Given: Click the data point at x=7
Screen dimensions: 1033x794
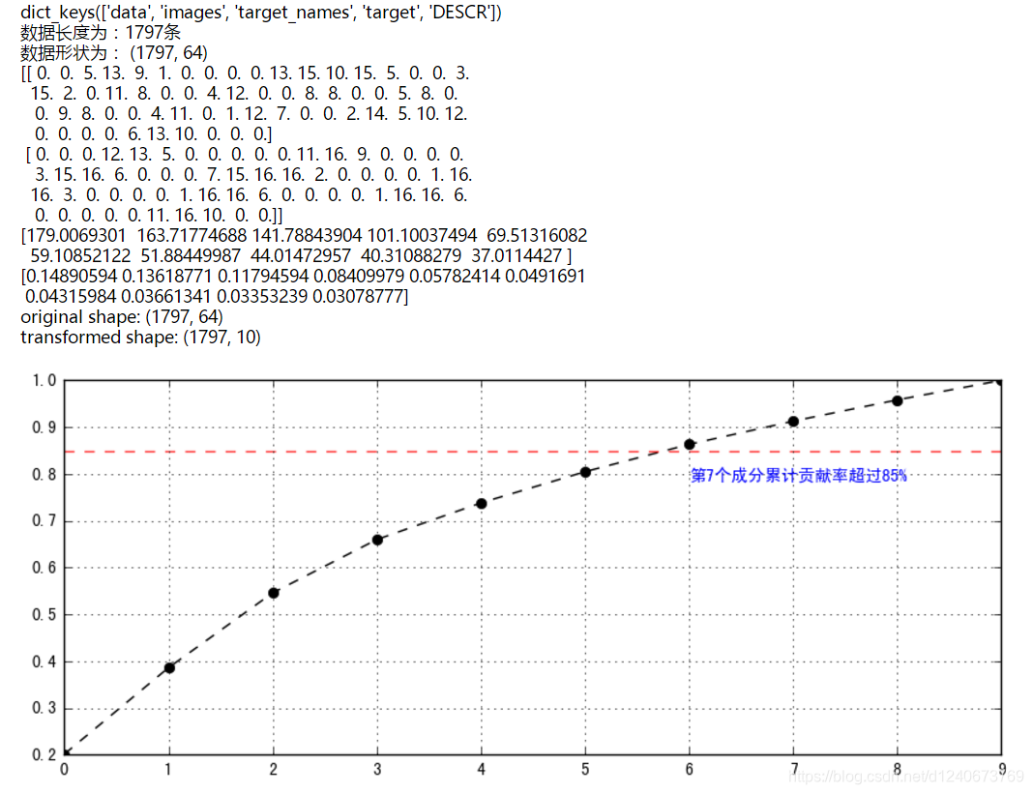Looking at the screenshot, I should pos(794,420).
